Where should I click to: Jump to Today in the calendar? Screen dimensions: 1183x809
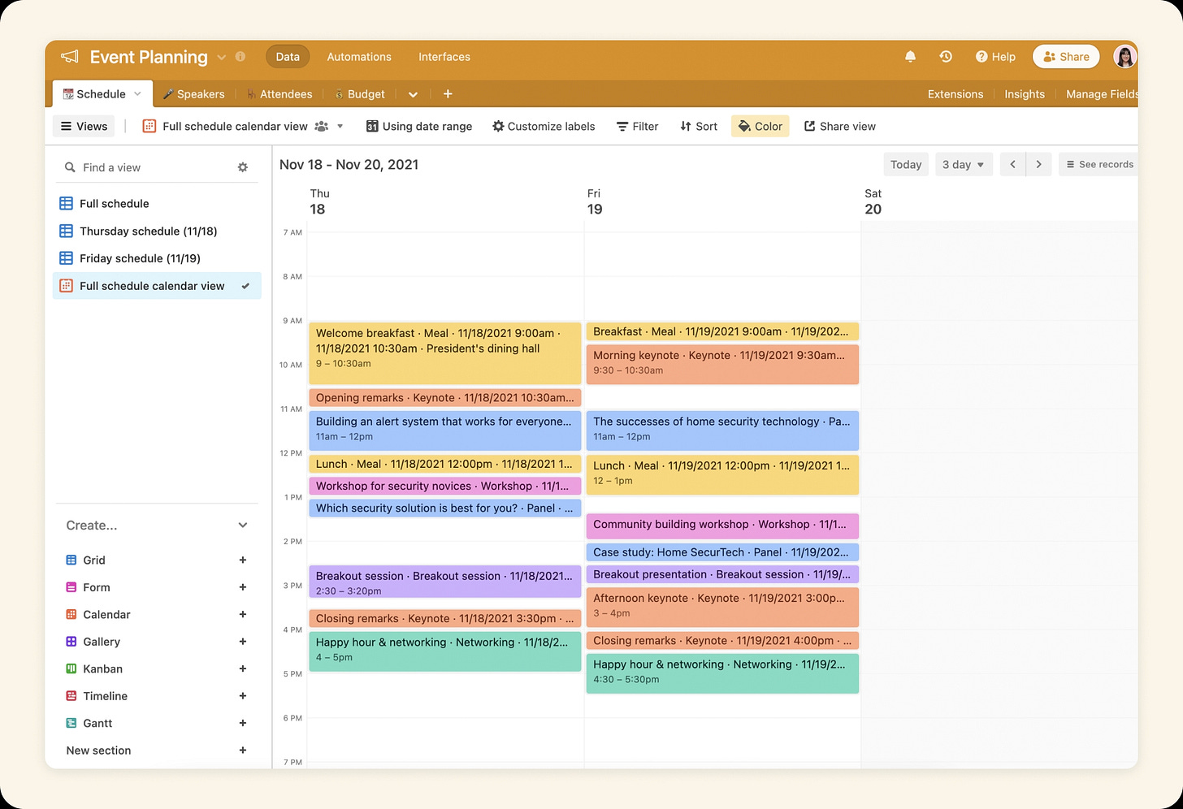click(x=905, y=164)
